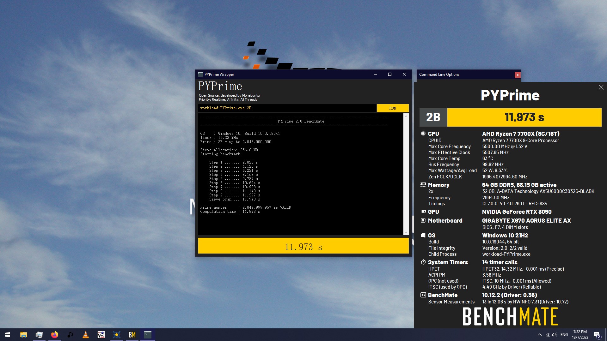Open the BenchMate BM taskbar icon
This screenshot has height=341, width=607.
(x=132, y=335)
